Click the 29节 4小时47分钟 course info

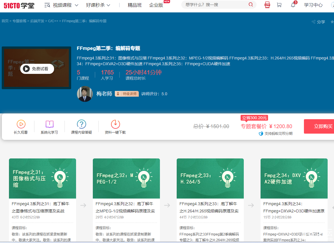pos(110,217)
